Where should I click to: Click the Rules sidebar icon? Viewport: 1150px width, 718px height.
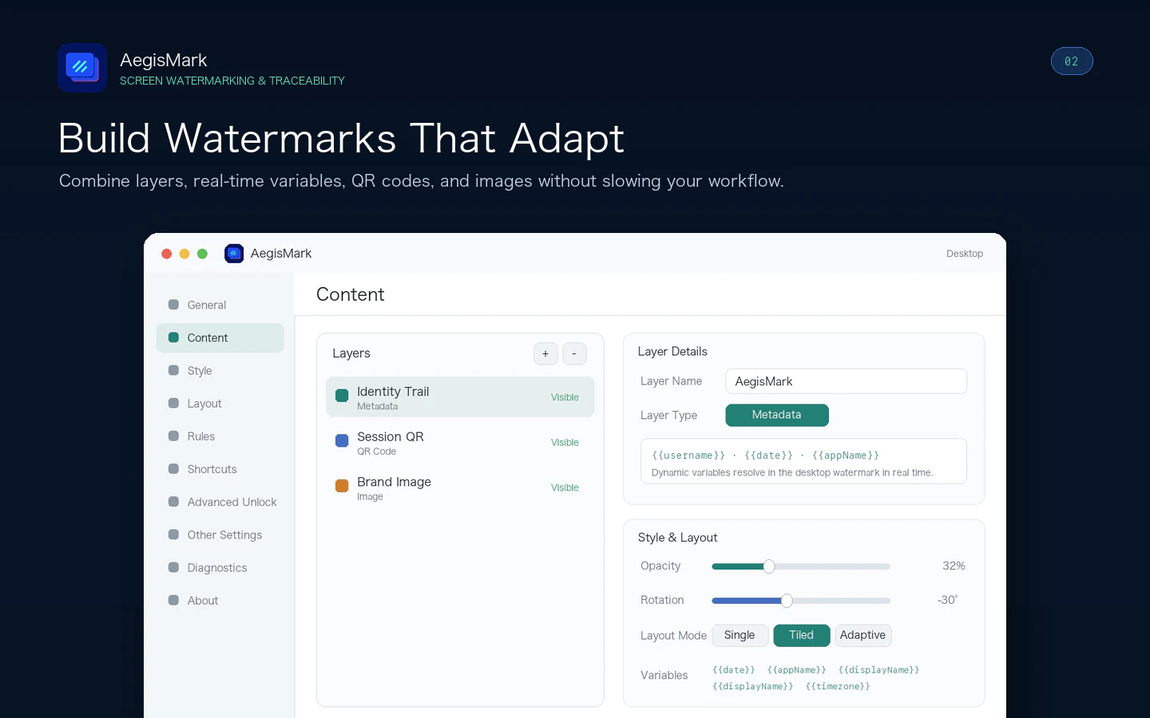(173, 436)
